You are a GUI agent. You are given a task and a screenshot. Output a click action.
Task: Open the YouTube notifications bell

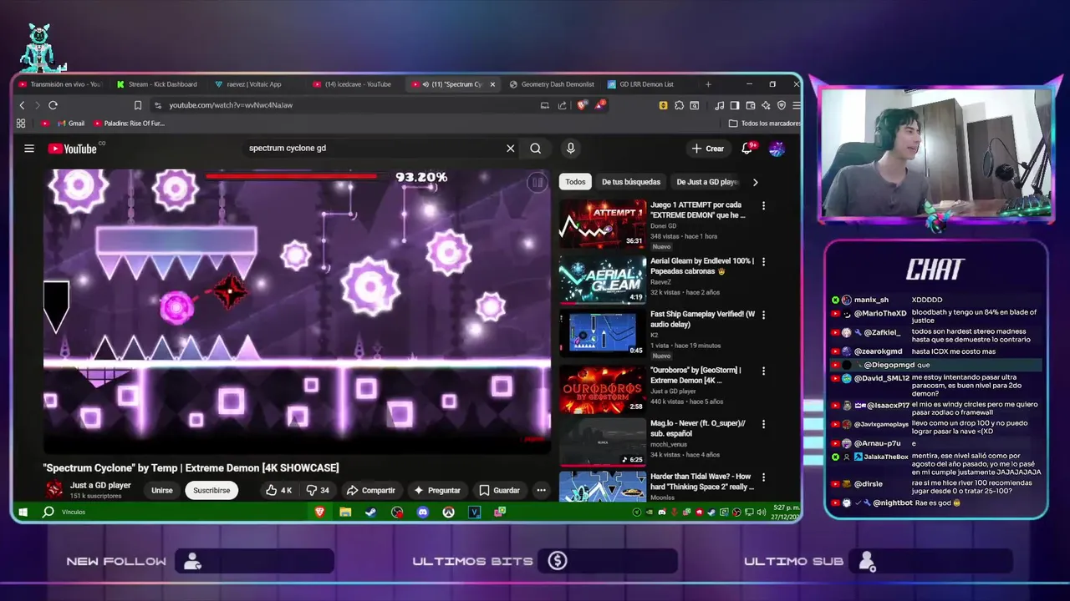pyautogui.click(x=747, y=149)
